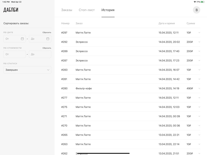207x155 pixels.
Task: Expand order #263 details
Action: click(199, 144)
